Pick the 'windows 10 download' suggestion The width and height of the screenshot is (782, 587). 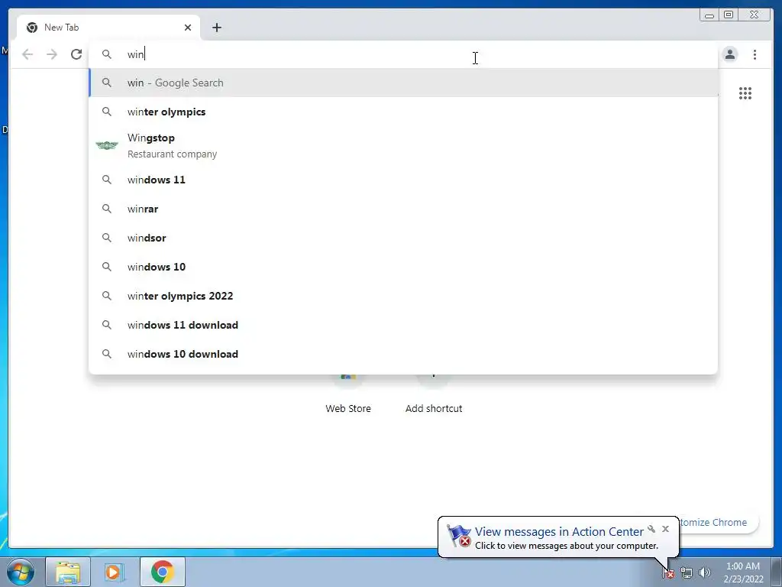(403, 354)
